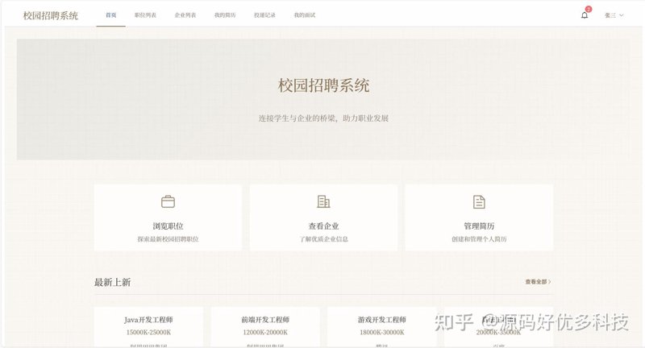Open the 企业列表 nav tab
Screen dimensions: 645x348
tap(185, 15)
